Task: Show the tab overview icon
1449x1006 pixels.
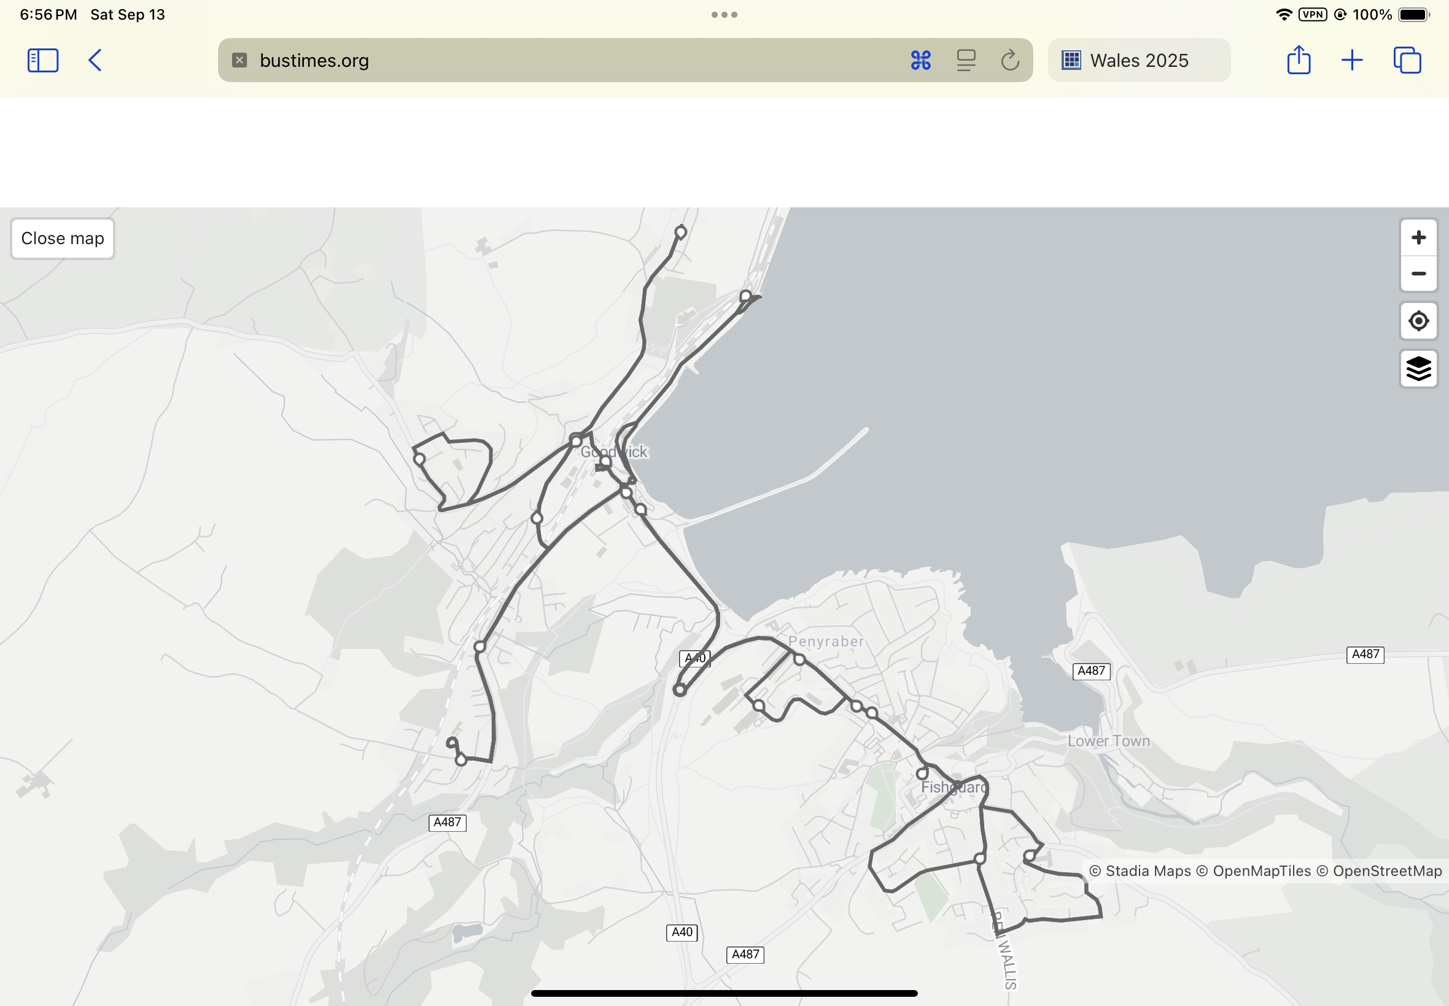Action: 1407,61
